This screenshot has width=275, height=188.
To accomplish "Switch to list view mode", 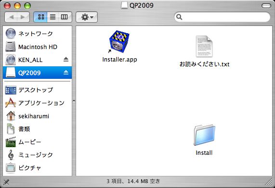I will (52, 17).
